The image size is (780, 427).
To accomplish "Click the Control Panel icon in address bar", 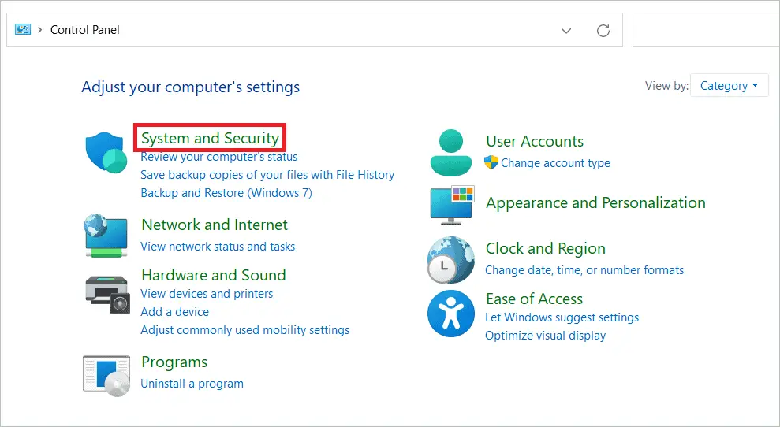I will tap(23, 30).
